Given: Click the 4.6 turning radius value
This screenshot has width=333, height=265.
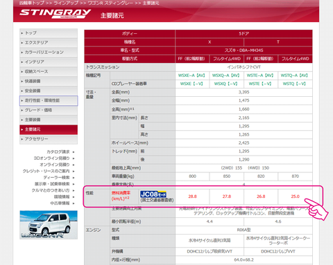Looking at the screenshot, I should tap(278, 221).
